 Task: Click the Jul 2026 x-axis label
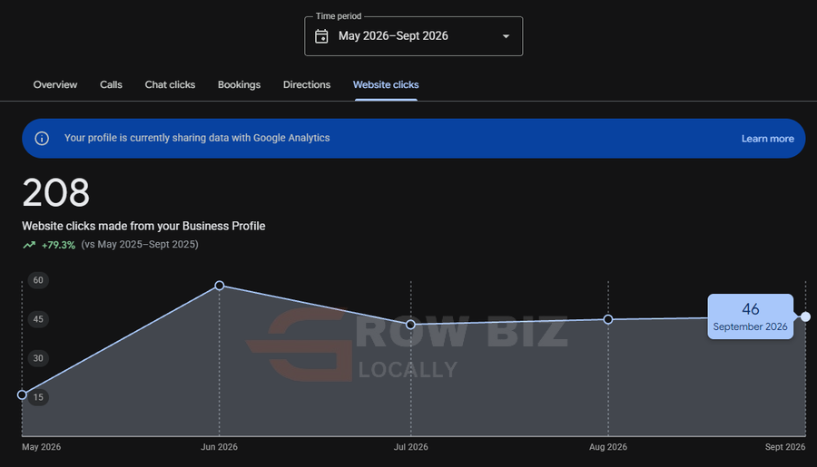(x=410, y=447)
